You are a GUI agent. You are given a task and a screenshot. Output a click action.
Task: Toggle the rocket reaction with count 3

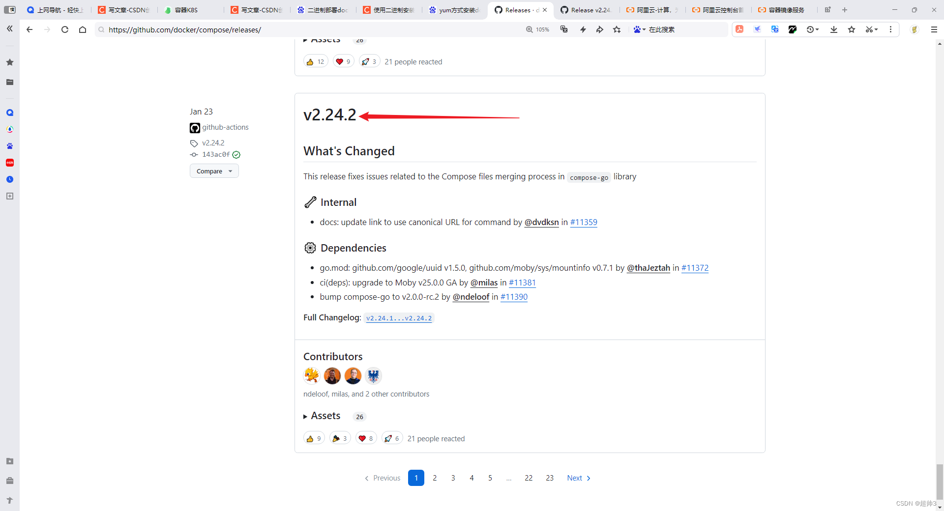click(x=369, y=61)
